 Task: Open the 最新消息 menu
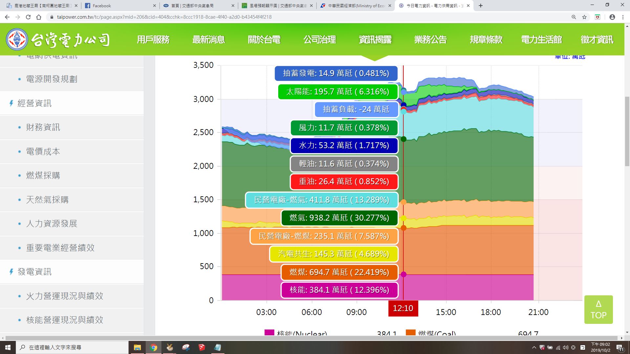coord(209,40)
